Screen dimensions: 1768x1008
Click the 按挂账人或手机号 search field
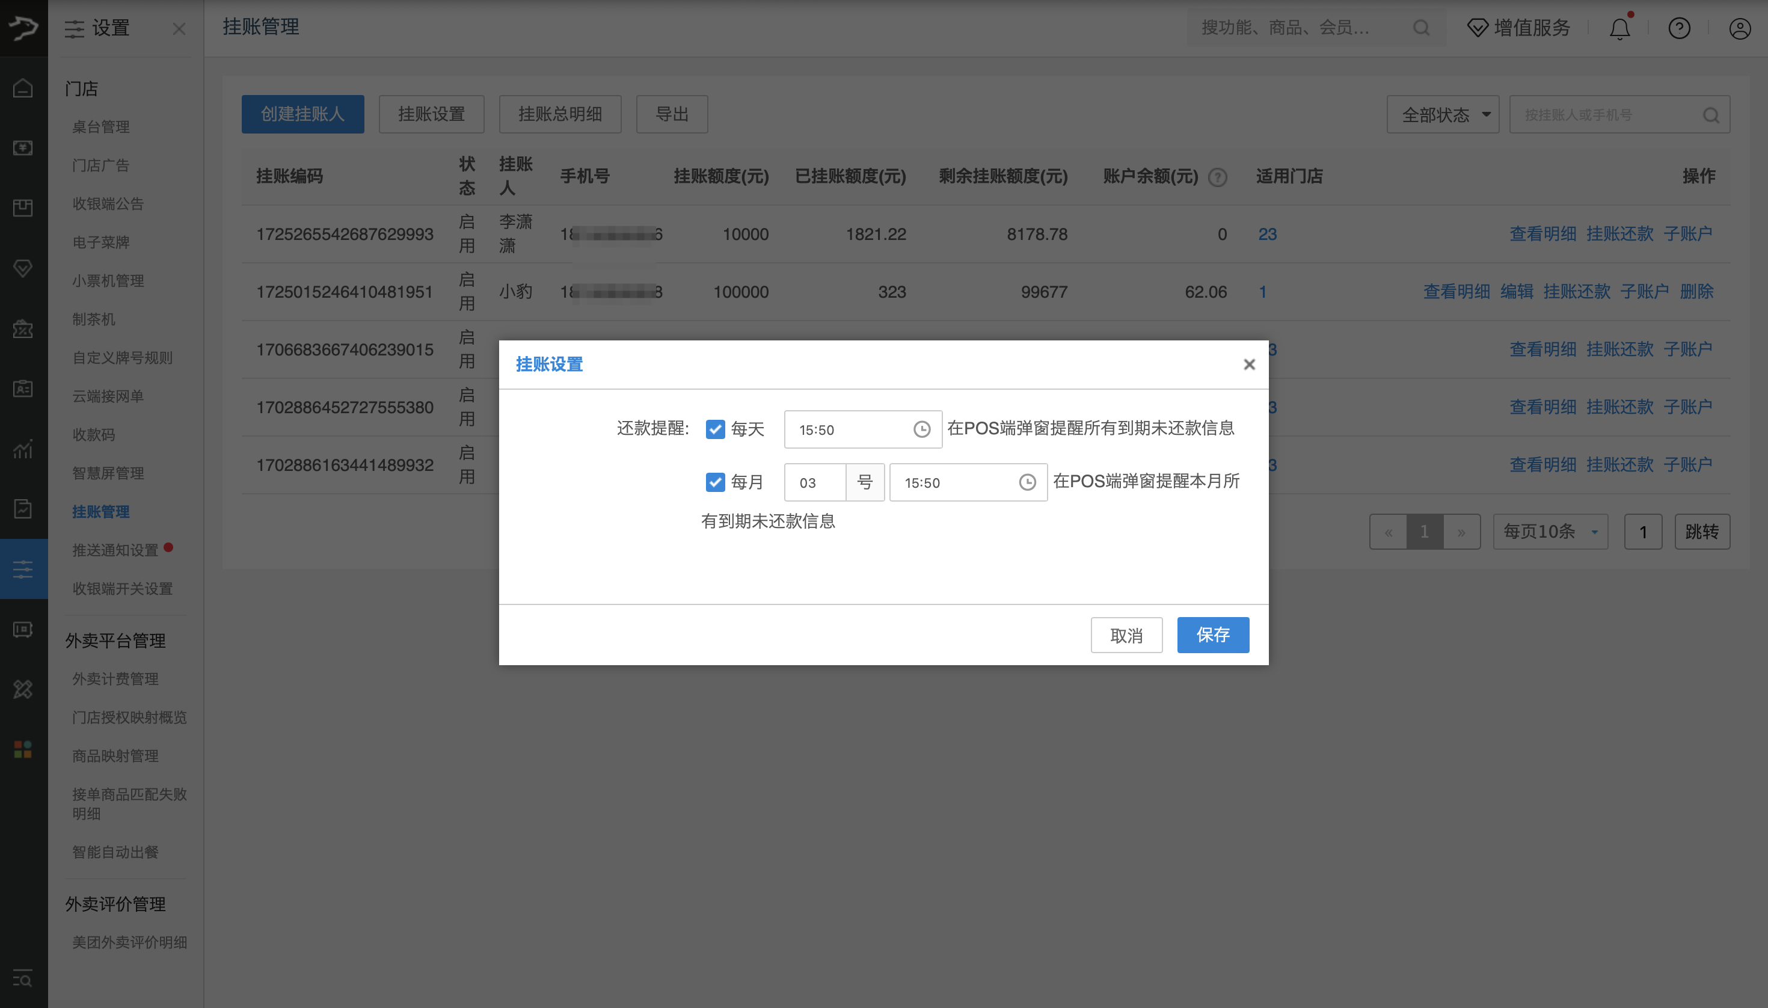[x=1613, y=114]
